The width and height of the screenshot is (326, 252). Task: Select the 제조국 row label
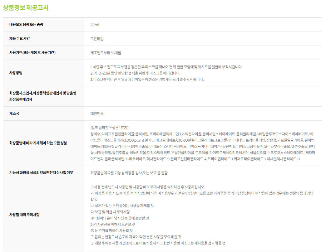14,114
